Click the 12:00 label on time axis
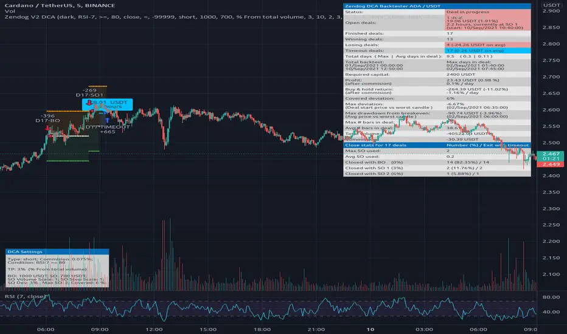The image size is (567, 334). point(155,329)
